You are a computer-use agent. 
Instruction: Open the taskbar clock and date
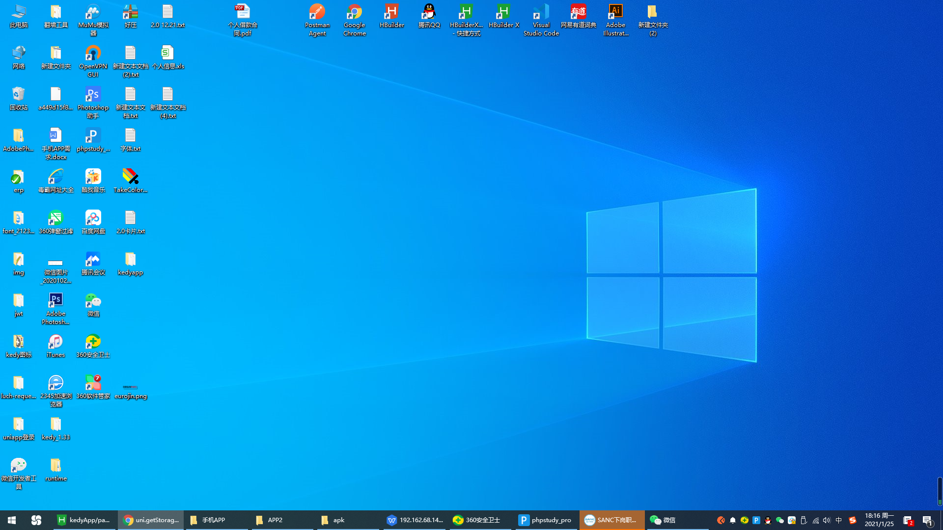click(879, 520)
